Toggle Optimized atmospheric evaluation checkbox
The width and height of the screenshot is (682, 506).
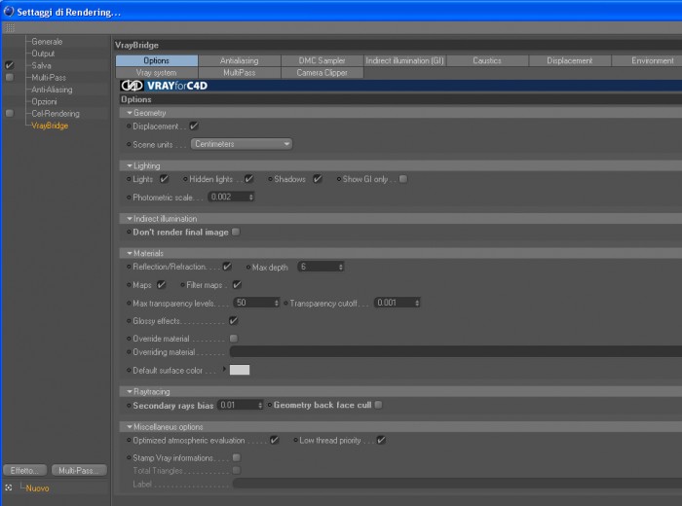coord(274,440)
